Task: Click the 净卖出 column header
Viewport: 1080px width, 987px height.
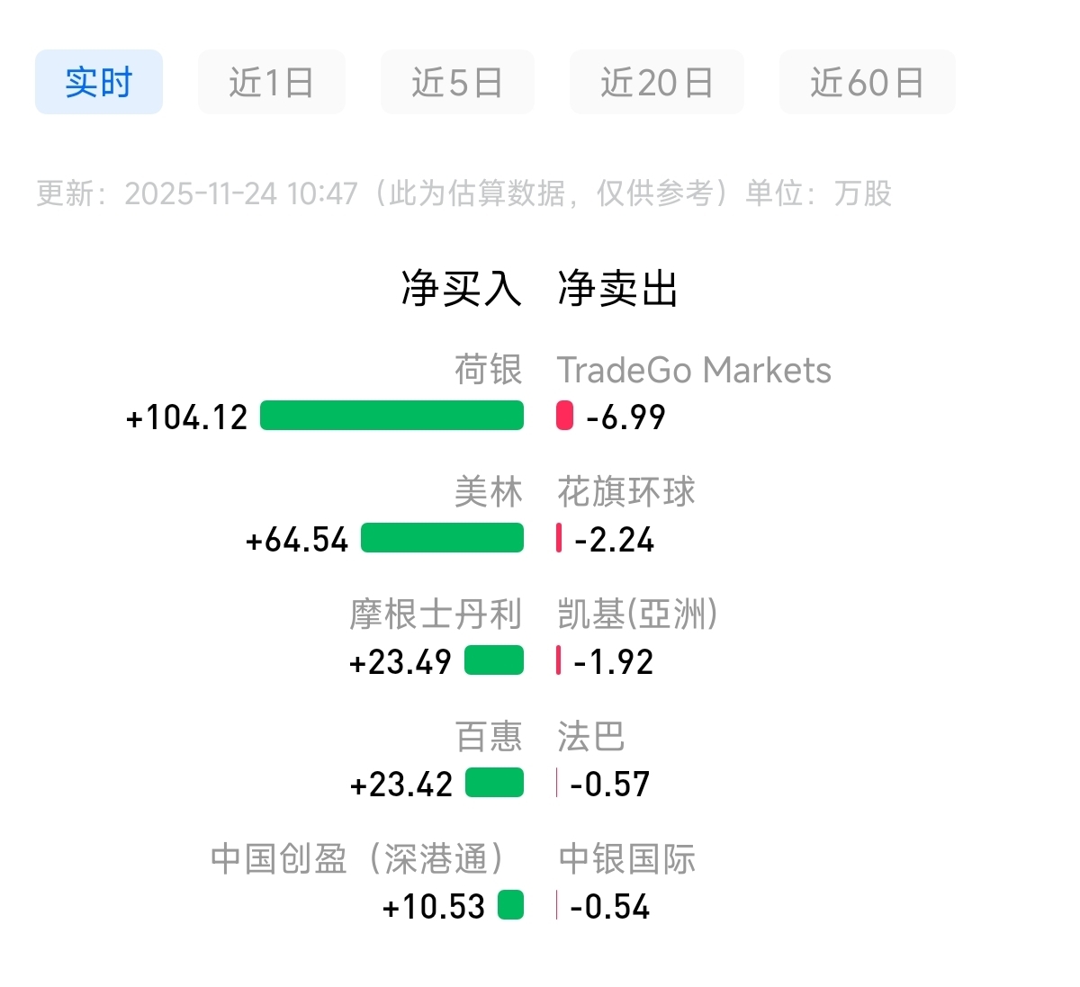Action: [617, 289]
